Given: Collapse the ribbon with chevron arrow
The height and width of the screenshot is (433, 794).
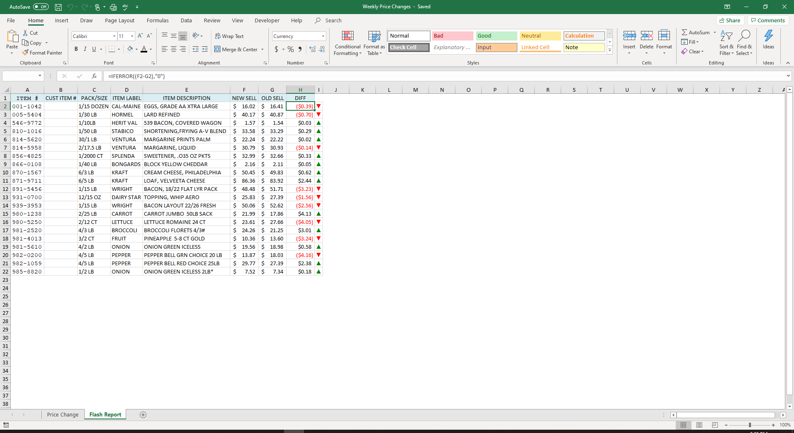Looking at the screenshot, I should coord(788,63).
